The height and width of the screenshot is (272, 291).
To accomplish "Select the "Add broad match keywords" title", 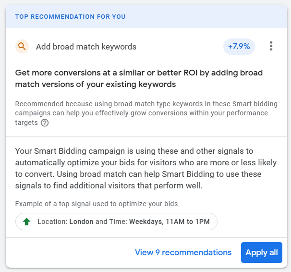I will 86,47.
